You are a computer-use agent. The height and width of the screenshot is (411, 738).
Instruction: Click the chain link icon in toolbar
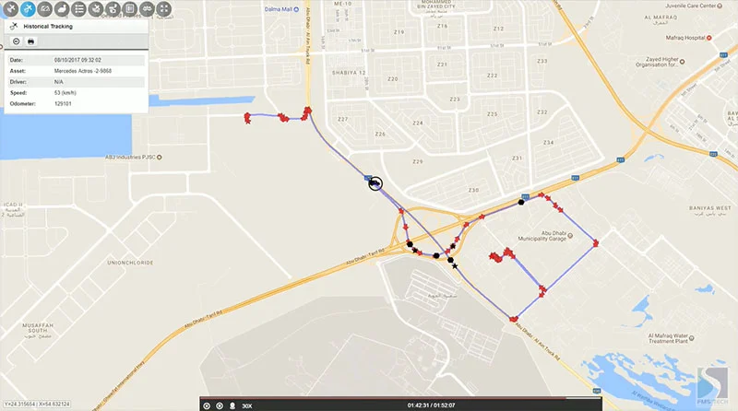tap(148, 8)
